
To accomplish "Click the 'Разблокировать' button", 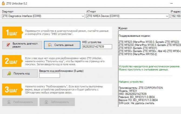I will coord(20,102).
